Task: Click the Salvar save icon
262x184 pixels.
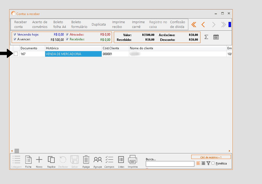Action: (74, 162)
